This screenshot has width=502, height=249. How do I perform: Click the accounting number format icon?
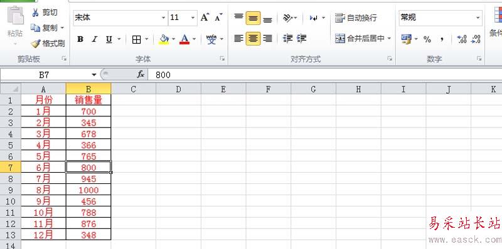click(406, 39)
